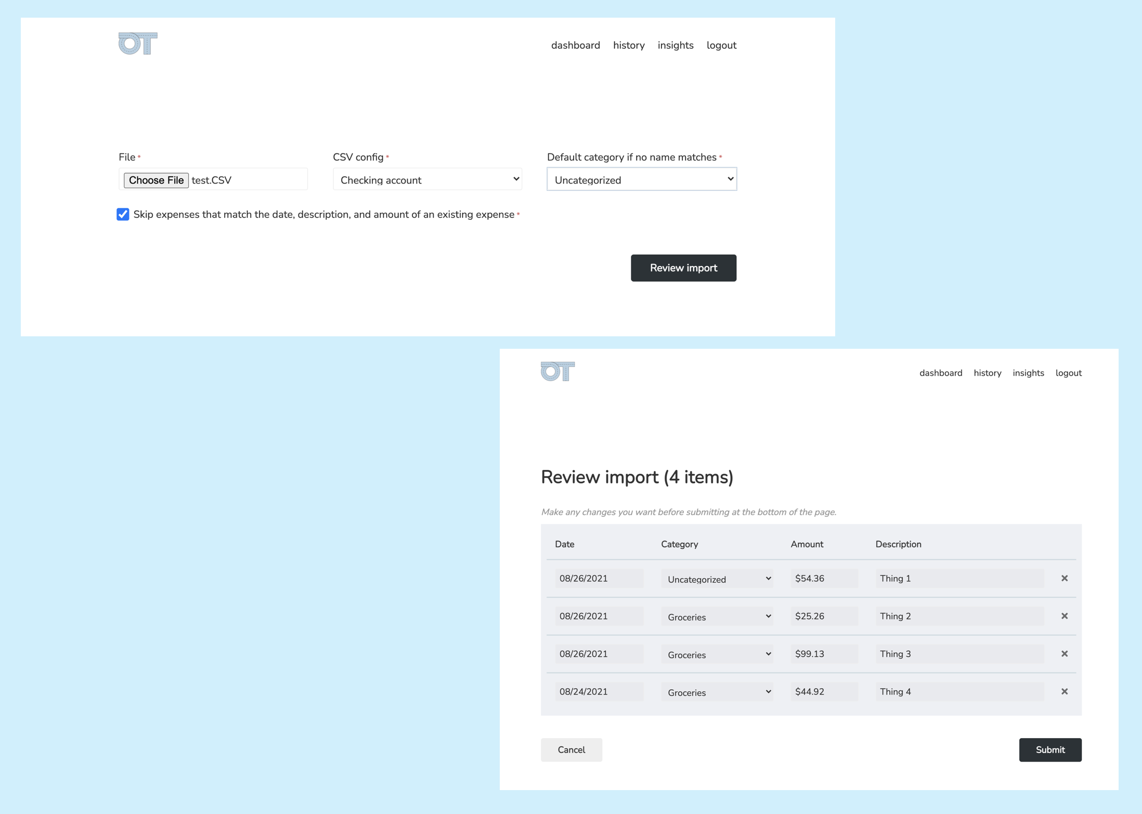Toggle skip duplicate expenses checkbox
The width and height of the screenshot is (1142, 814).
(123, 214)
